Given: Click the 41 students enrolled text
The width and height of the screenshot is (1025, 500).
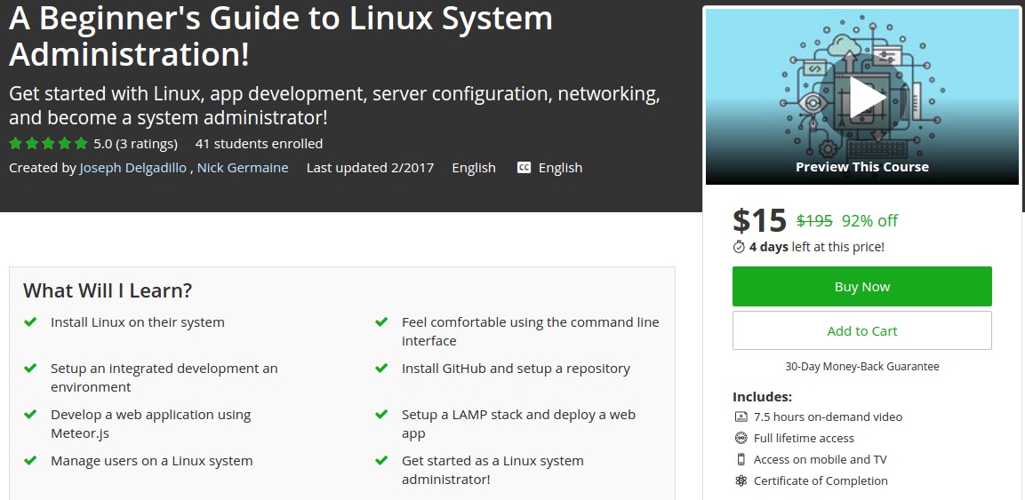Looking at the screenshot, I should (259, 144).
